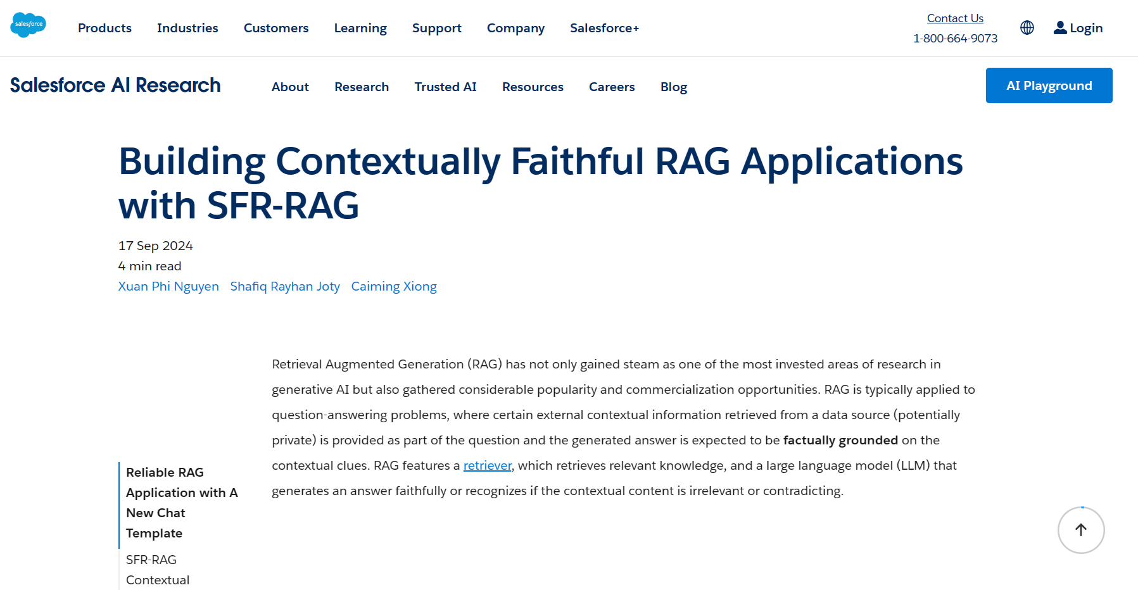Click Caiming Xiong's author link
This screenshot has width=1138, height=590.
pos(393,286)
